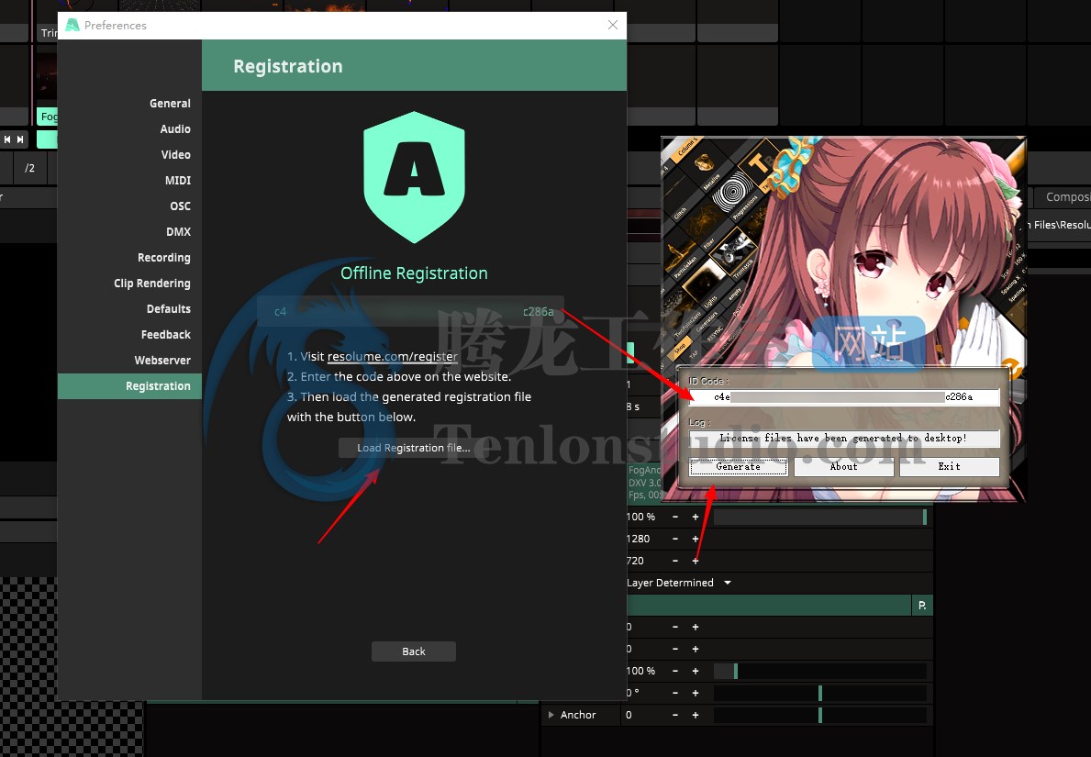Screen dimensions: 1091x757
Task: Select Recording in the Preferences sidebar
Action: pyautogui.click(x=163, y=258)
